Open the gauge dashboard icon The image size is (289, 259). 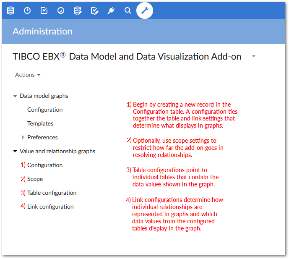click(61, 10)
